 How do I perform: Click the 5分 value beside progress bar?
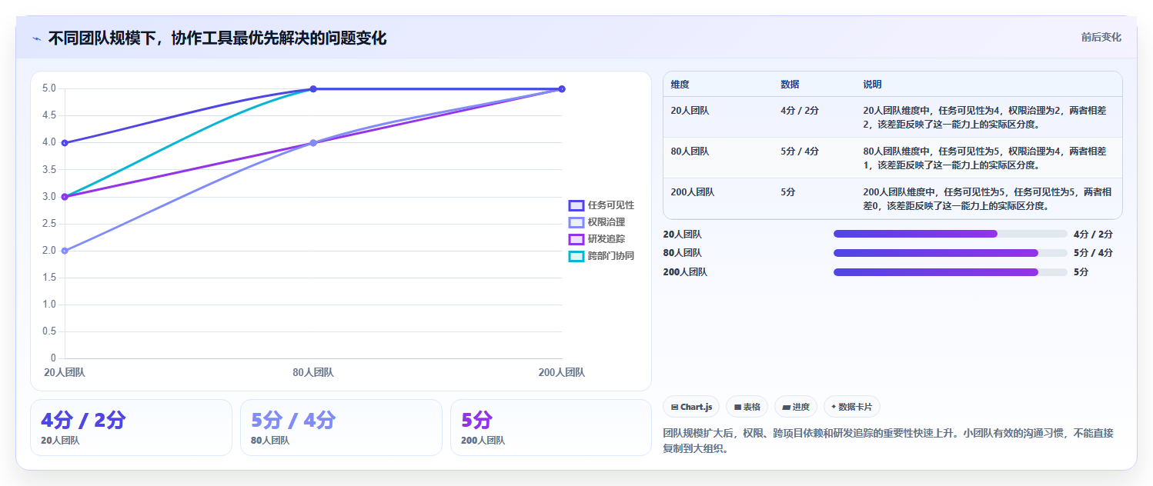pos(1081,272)
